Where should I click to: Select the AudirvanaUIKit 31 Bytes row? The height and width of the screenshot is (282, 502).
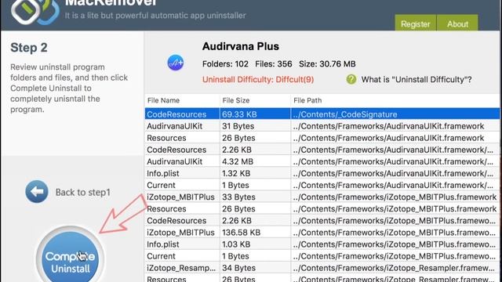[x=322, y=126]
